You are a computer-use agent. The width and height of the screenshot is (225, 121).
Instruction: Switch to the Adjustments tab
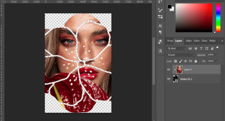tap(189, 41)
